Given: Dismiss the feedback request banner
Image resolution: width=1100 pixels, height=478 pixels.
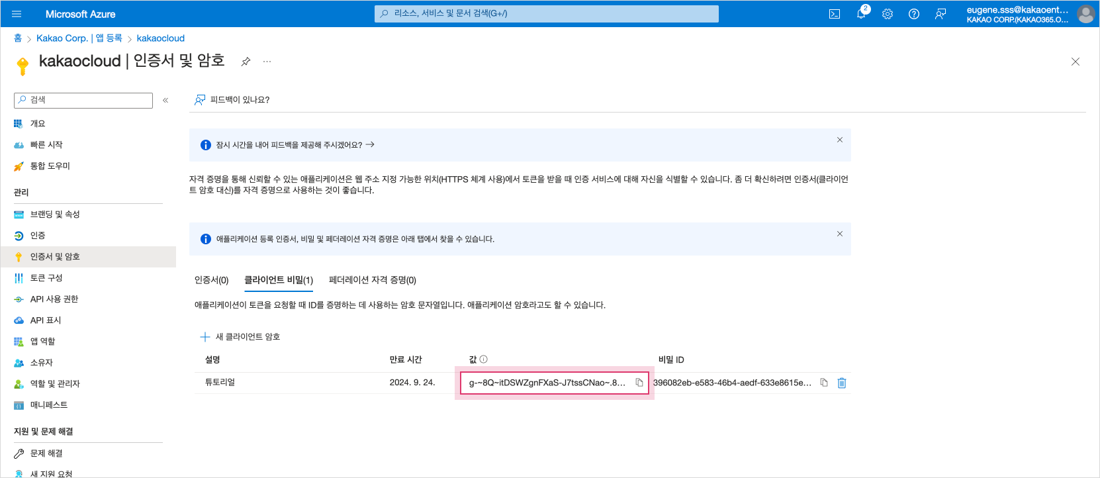Looking at the screenshot, I should coord(840,140).
